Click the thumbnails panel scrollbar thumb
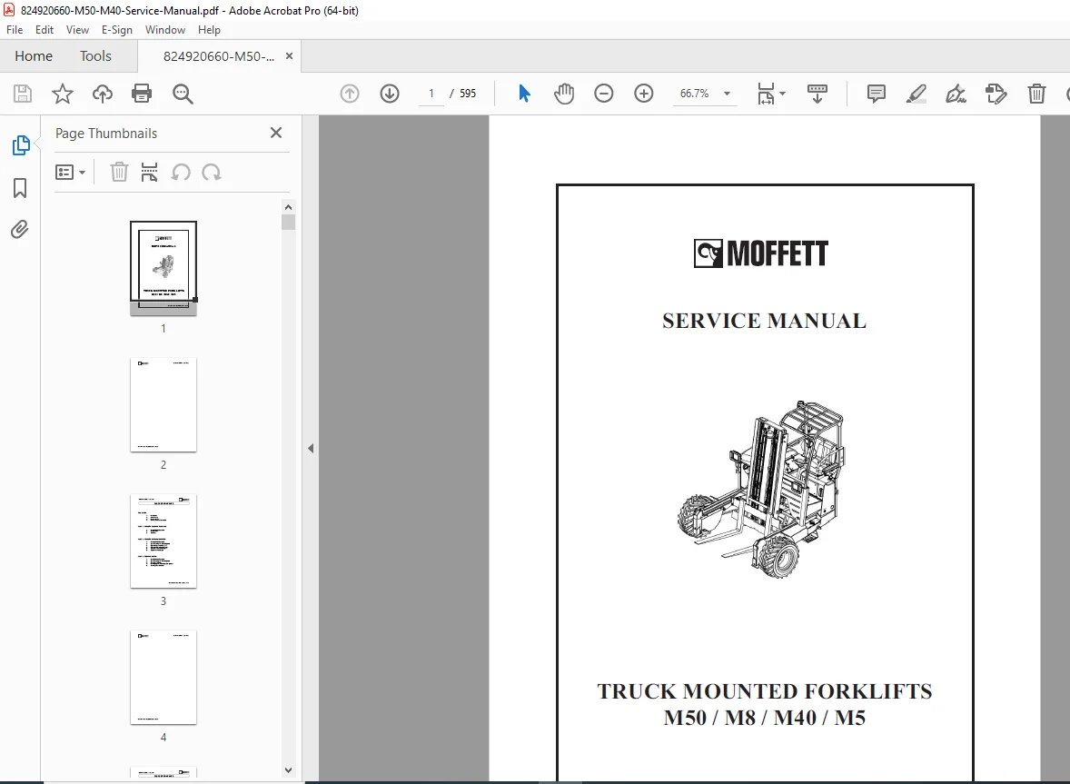 (288, 223)
